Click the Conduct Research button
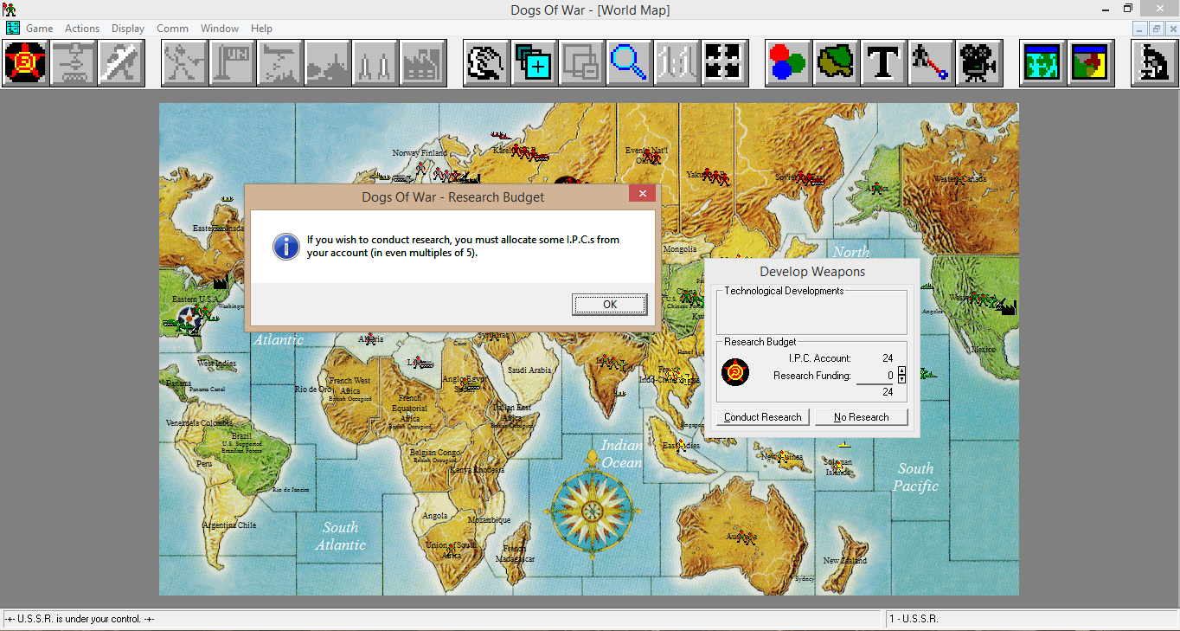1180x631 pixels. point(763,417)
